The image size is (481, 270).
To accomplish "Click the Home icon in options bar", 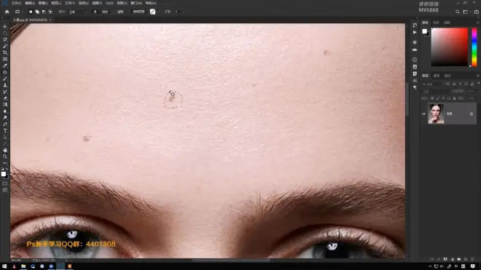I will pos(7,12).
